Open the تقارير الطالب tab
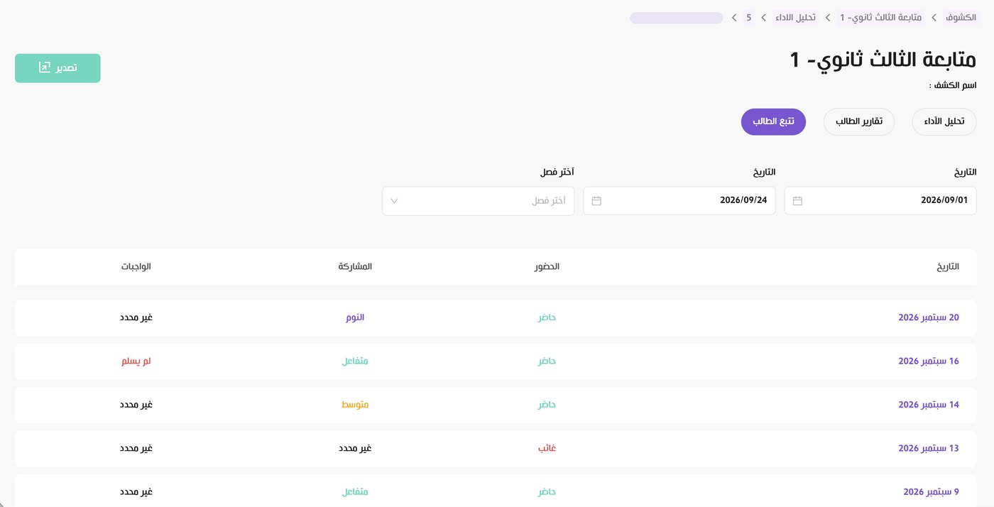The width and height of the screenshot is (994, 507). [858, 121]
